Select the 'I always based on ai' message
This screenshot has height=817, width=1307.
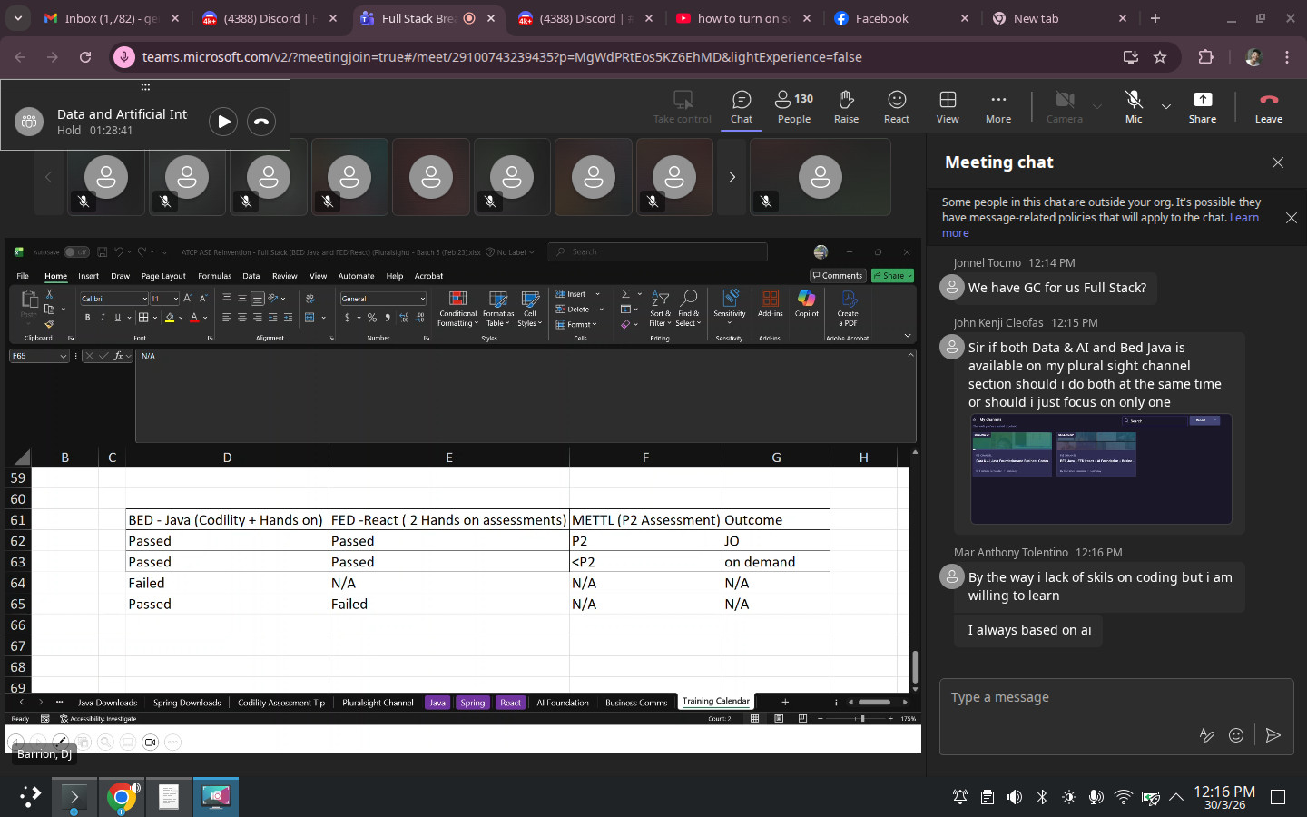pos(1029,630)
